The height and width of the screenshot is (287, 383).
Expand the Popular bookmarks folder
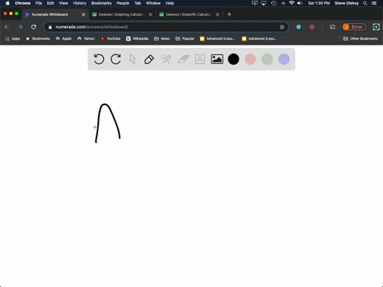click(x=185, y=38)
